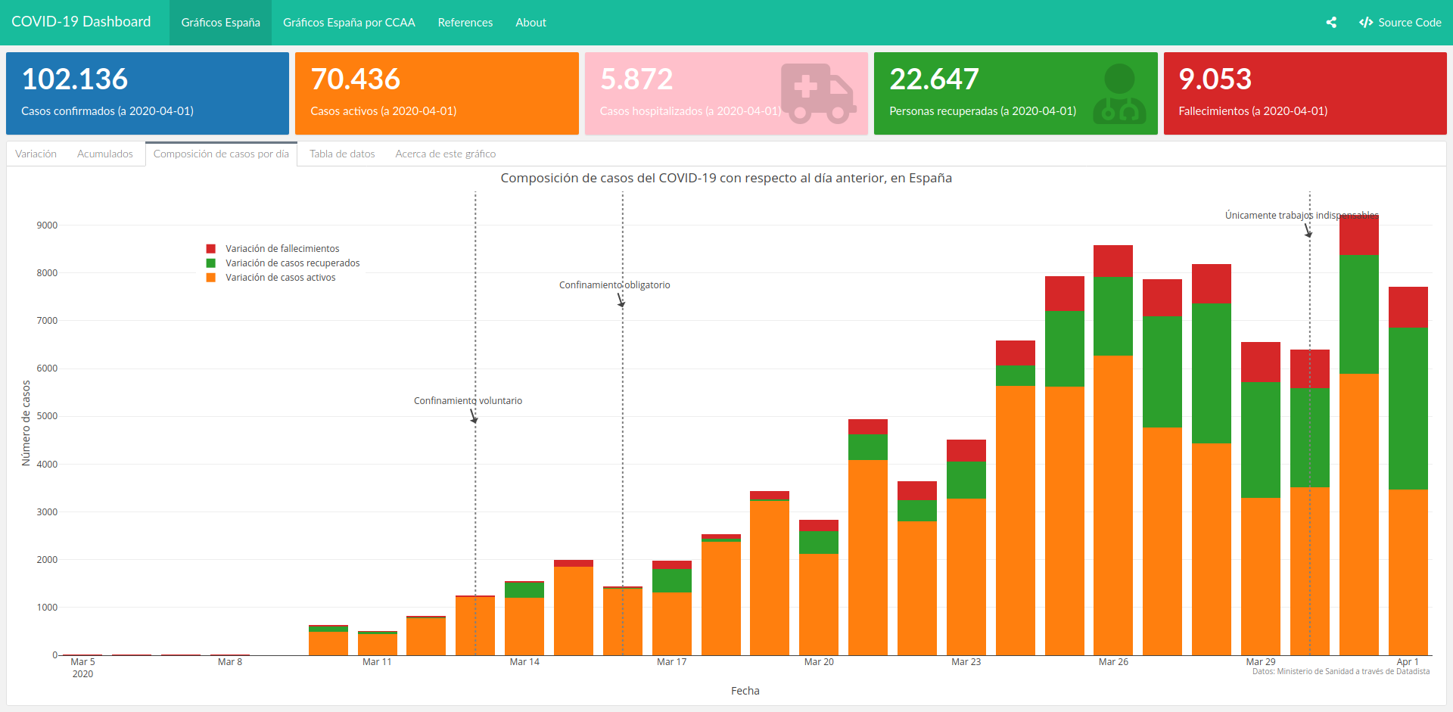This screenshot has width=1453, height=712.
Task: Click the doctor icon on recuperadas card
Action: [x=1119, y=93]
